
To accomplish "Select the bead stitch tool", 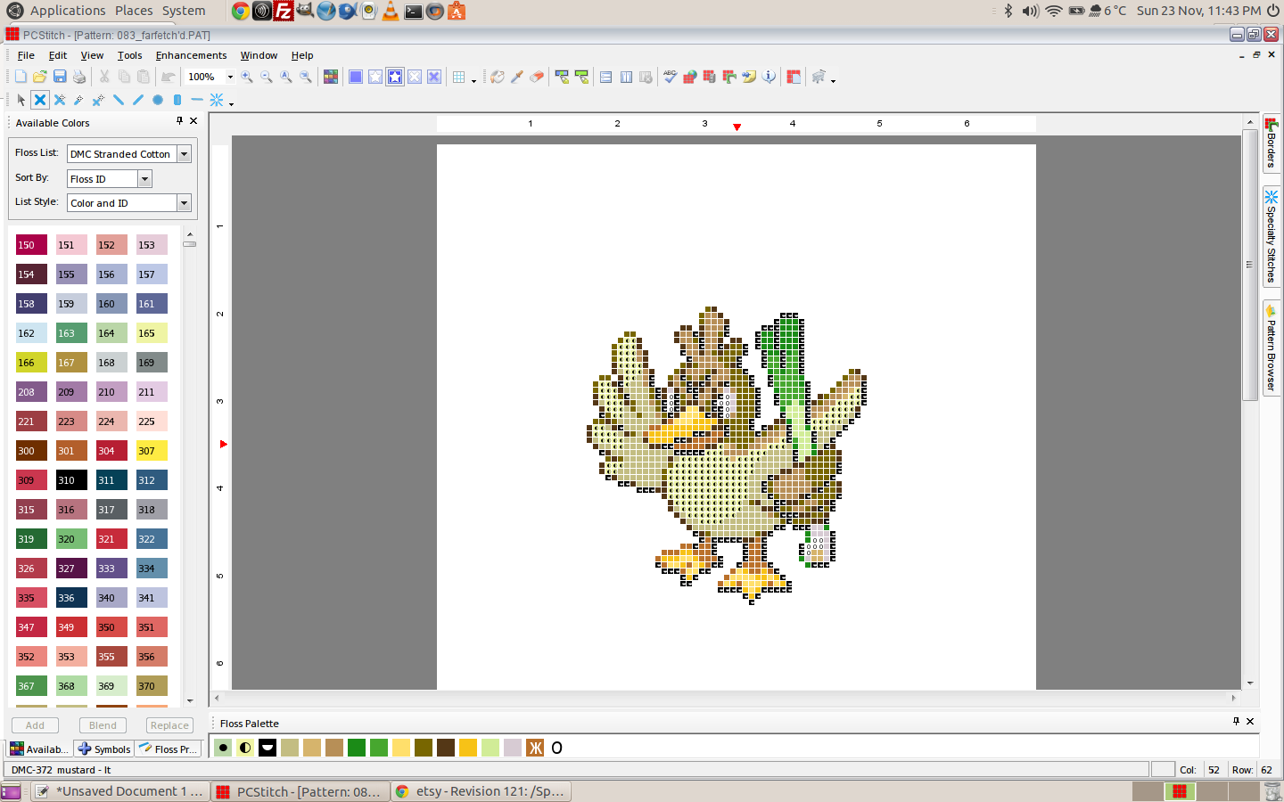I will [x=177, y=100].
